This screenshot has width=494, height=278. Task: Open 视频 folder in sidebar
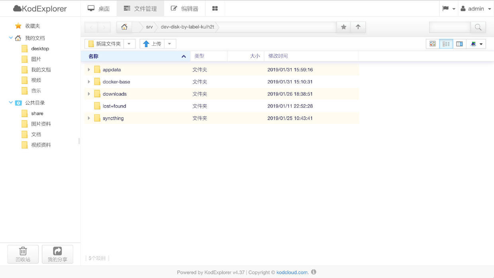pyautogui.click(x=36, y=80)
